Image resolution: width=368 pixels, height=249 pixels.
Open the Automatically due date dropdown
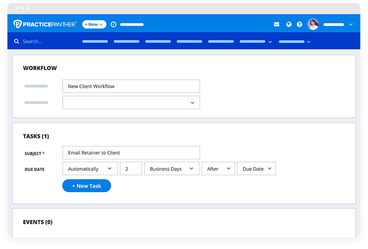[x=90, y=168]
